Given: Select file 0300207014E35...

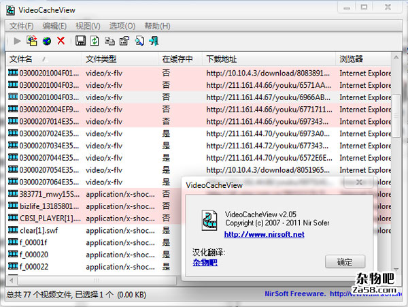Looking at the screenshot, I should 49,121.
